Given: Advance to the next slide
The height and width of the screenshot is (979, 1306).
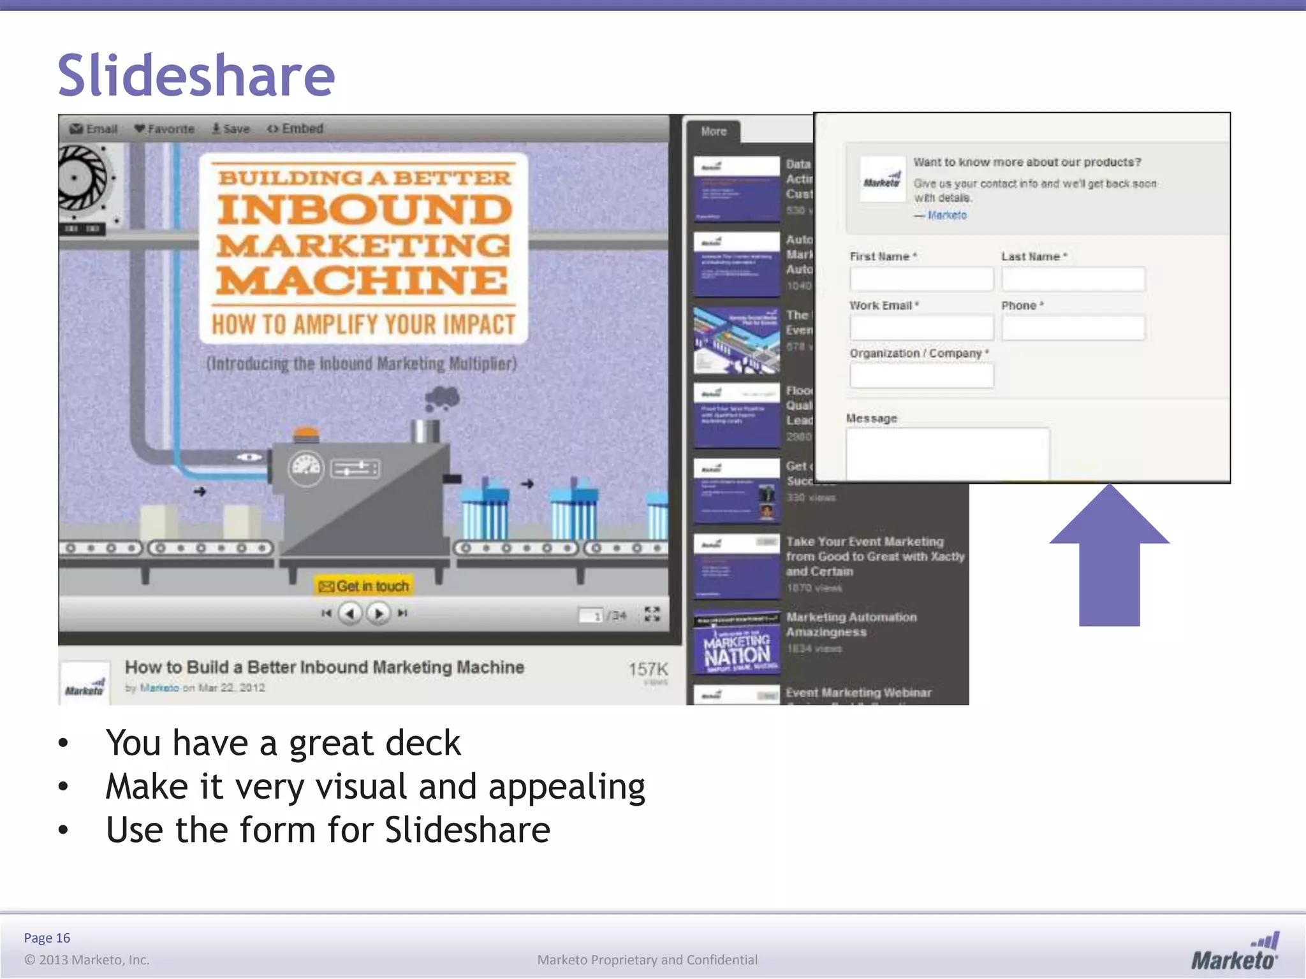Looking at the screenshot, I should click(378, 614).
